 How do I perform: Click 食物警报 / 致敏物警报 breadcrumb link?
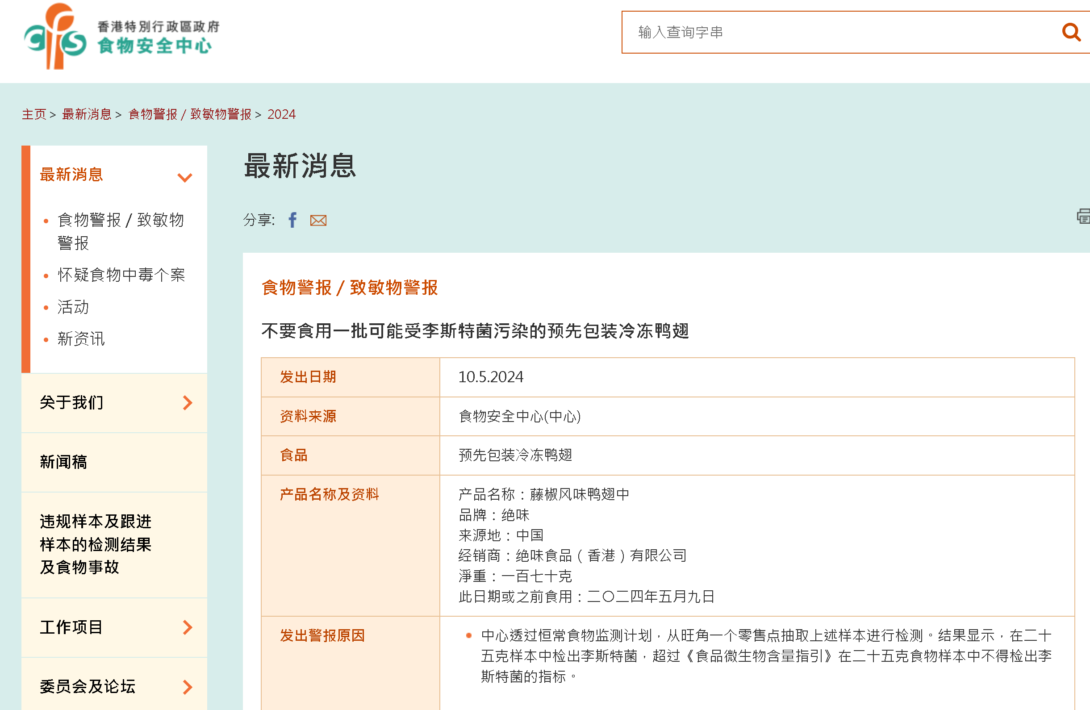pyautogui.click(x=190, y=114)
